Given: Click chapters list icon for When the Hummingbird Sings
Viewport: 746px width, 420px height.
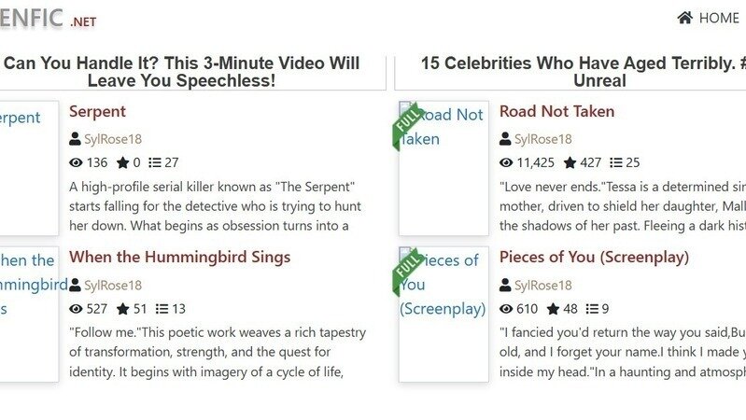Looking at the screenshot, I should click(x=162, y=309).
